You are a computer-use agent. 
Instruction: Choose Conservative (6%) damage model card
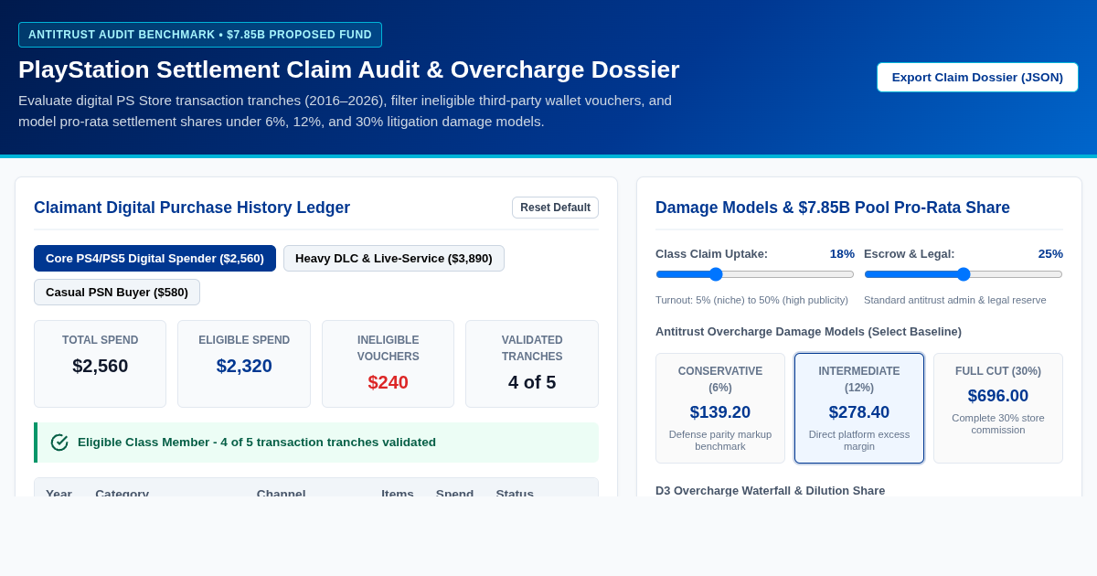point(720,408)
